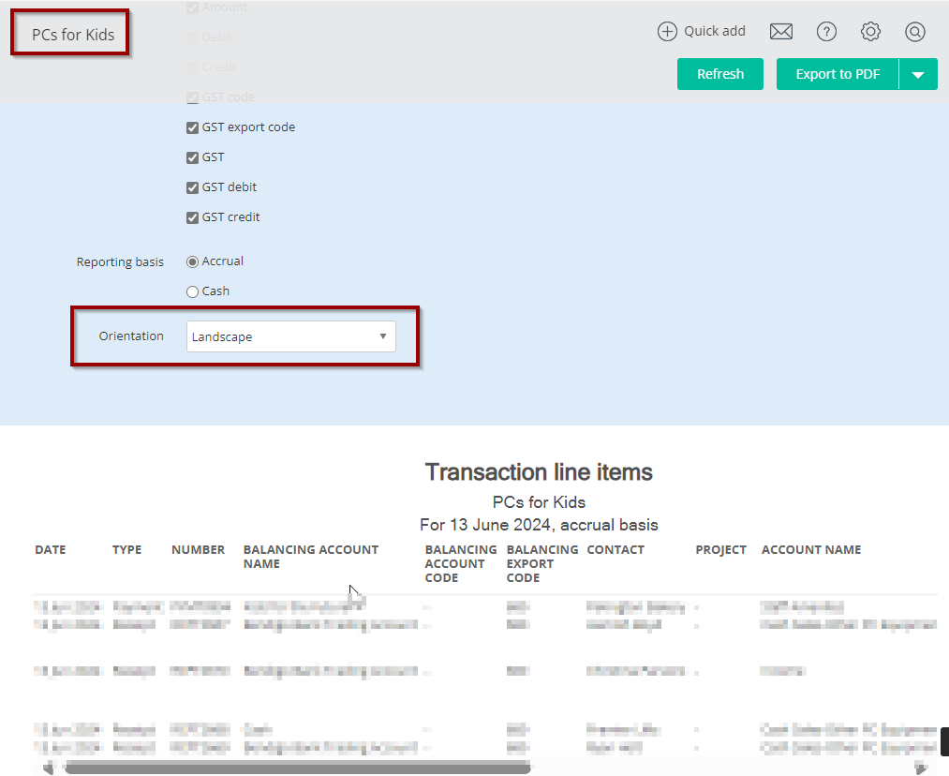Click the PROJECT column header

pos(720,549)
